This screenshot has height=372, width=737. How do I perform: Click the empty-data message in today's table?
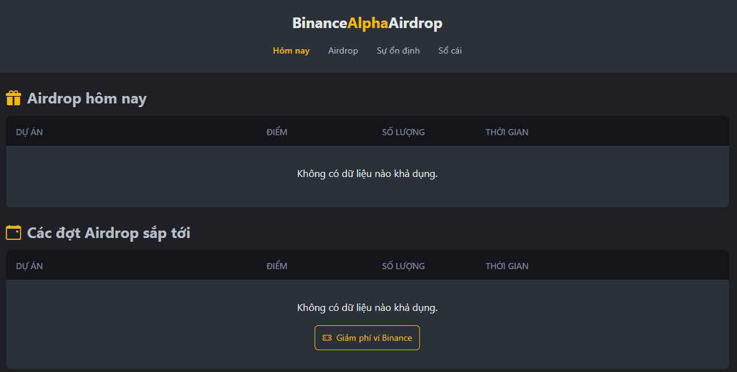367,174
